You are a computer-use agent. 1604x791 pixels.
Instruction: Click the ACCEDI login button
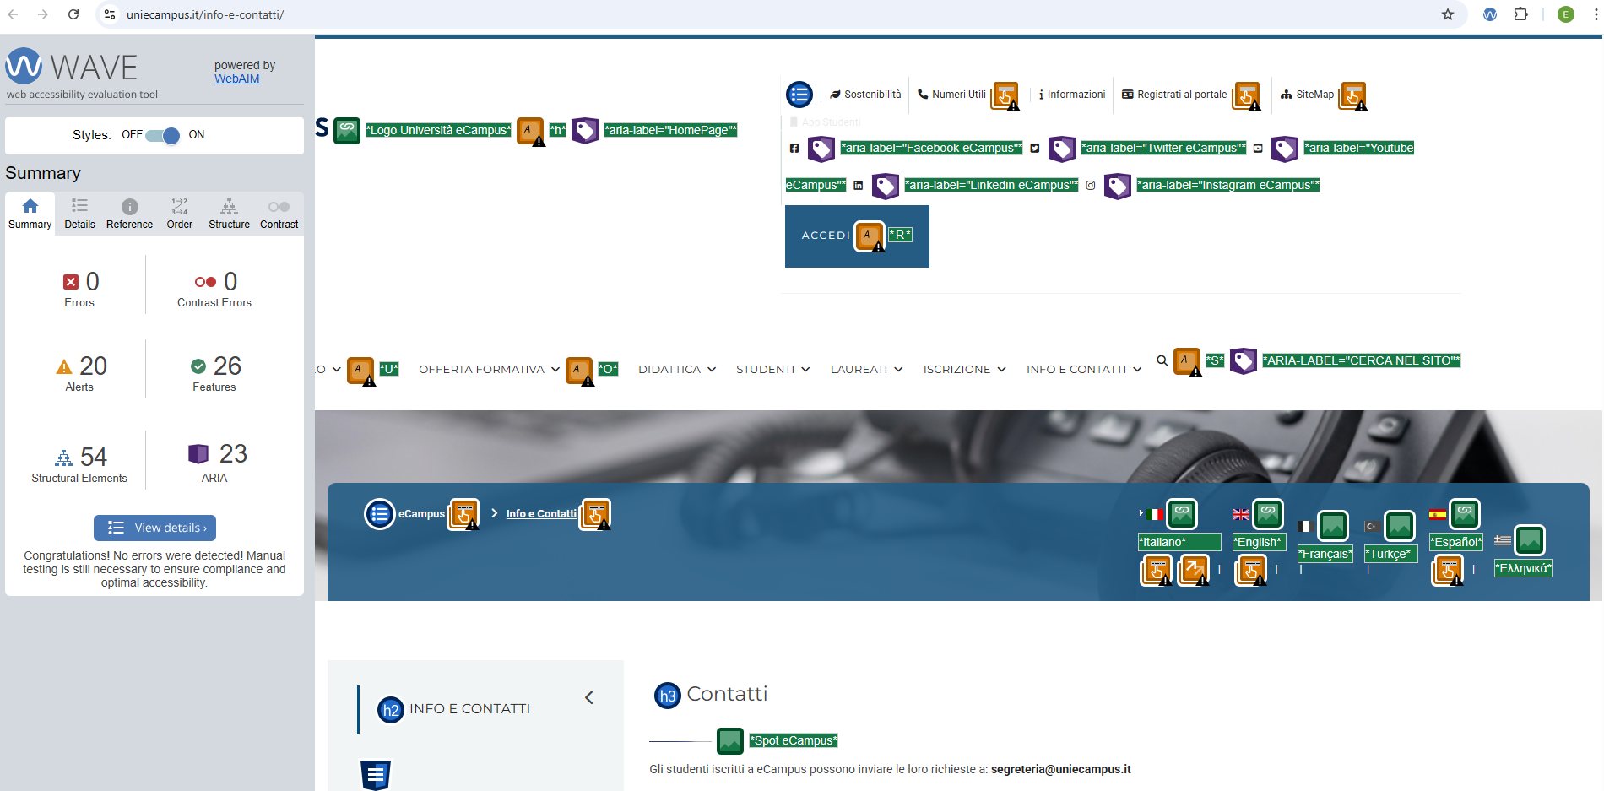pyautogui.click(x=826, y=236)
